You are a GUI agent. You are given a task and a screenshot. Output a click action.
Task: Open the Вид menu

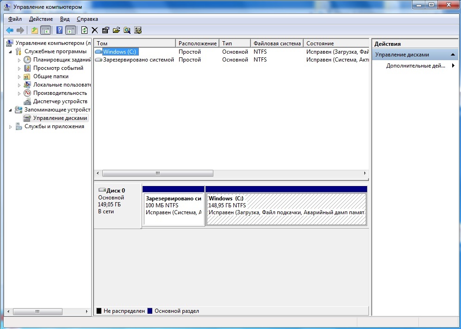(x=65, y=19)
